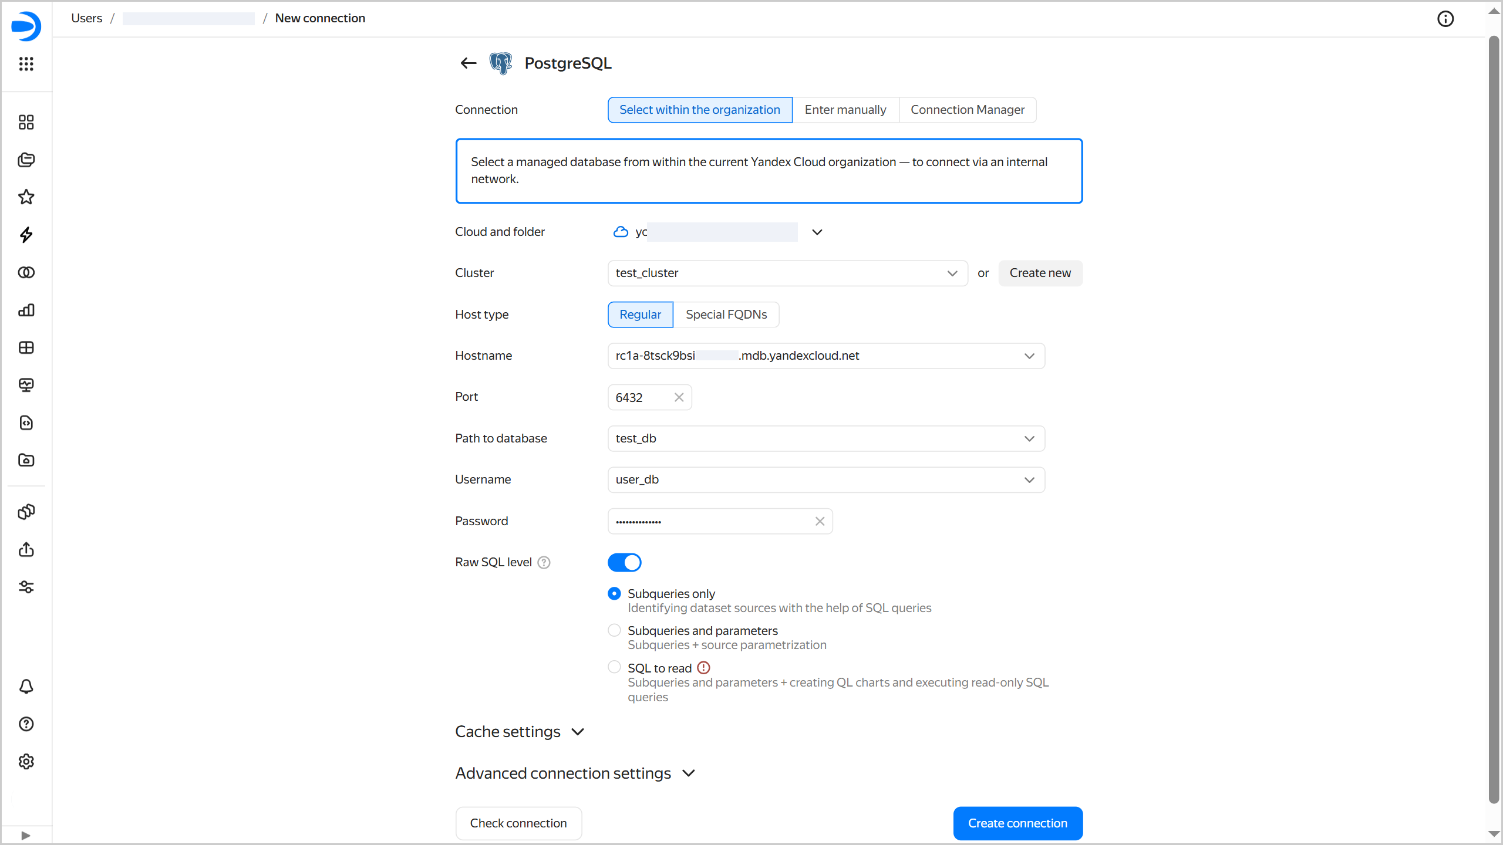
Task: Open the sliders settings icon in sidebar
Action: point(26,587)
